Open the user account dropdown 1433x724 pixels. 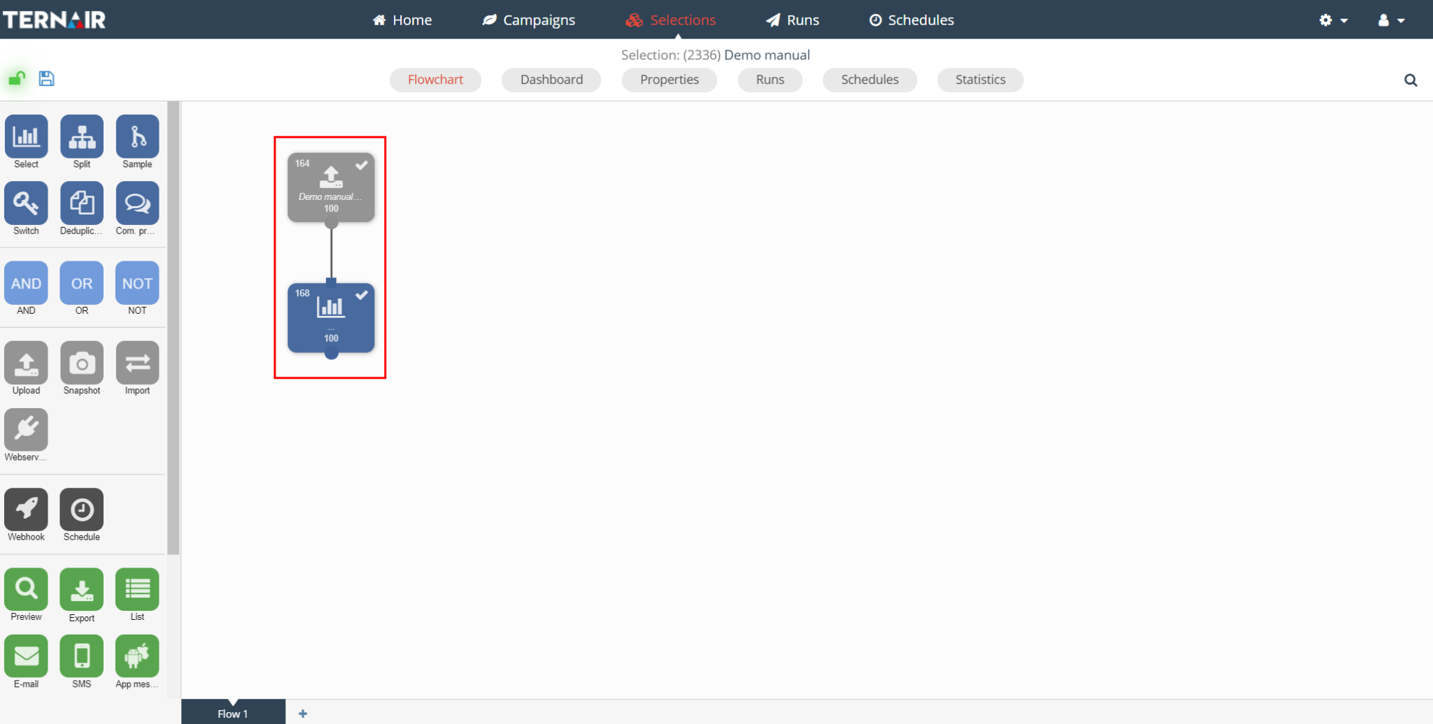1391,20
